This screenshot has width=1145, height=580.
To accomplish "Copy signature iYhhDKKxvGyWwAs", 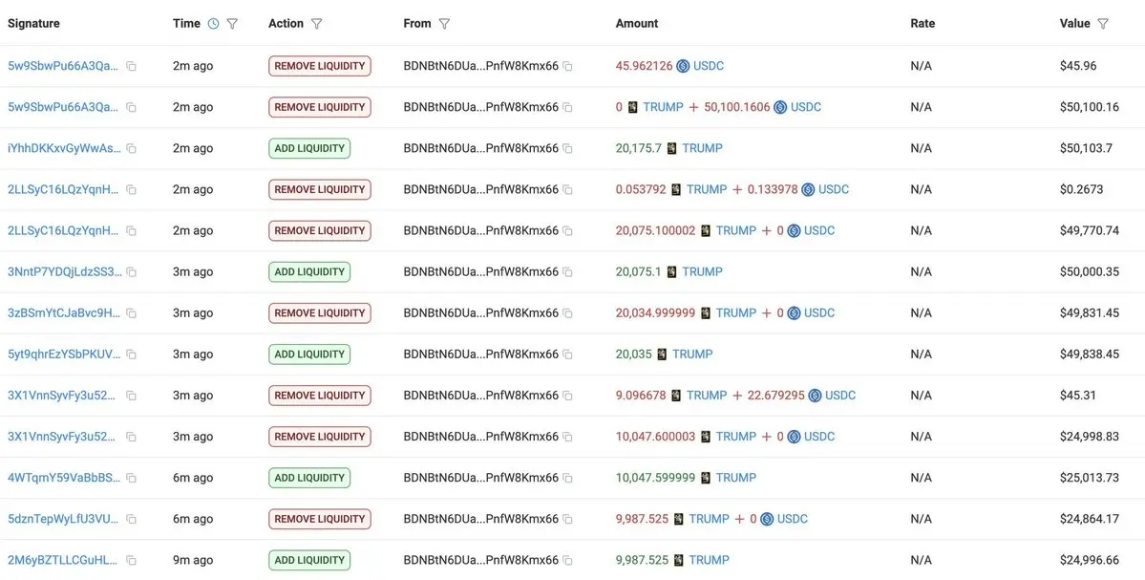I will coord(132,148).
